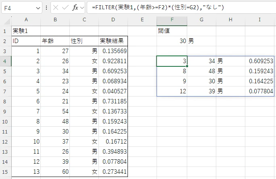Image resolution: width=276 pixels, height=179 pixels.
Task: Click the three-dot handle beside the Name Box
Action: 46,8
